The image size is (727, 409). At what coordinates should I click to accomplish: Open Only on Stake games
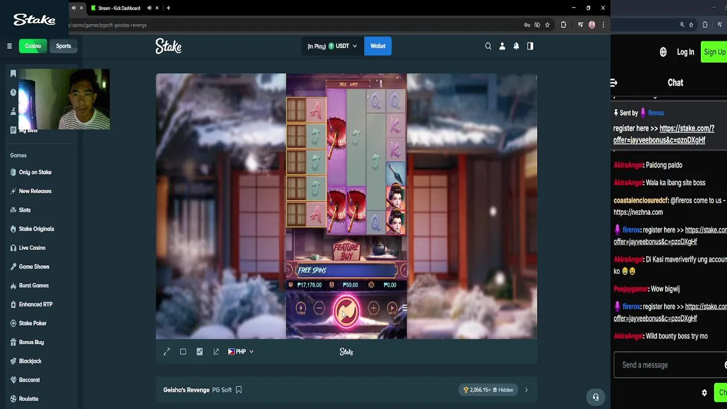[35, 172]
